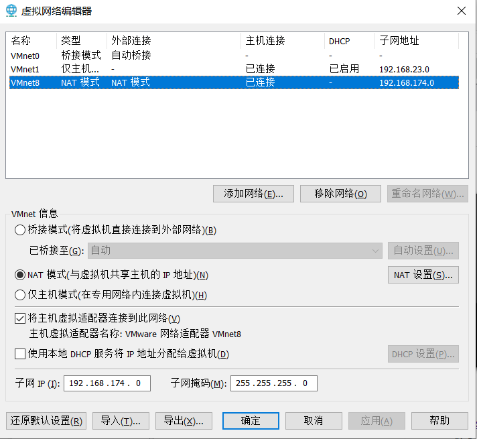Select the 桥接模式 radio button
477x439 pixels.
click(x=20, y=230)
